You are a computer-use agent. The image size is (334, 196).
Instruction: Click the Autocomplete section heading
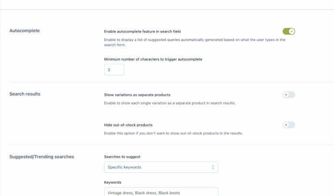click(24, 31)
